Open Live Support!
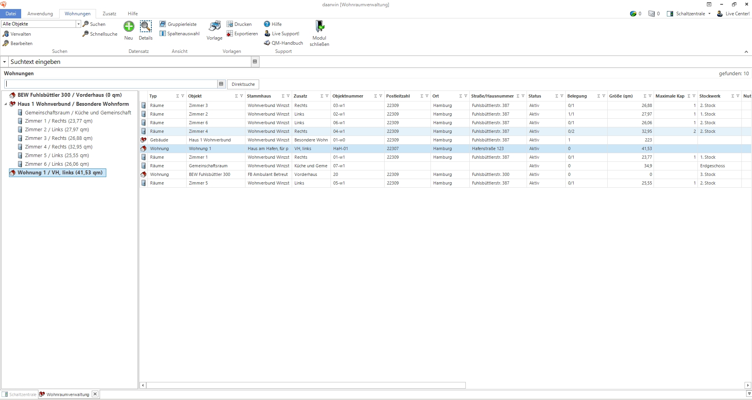This screenshot has height=400, width=752. 282,34
